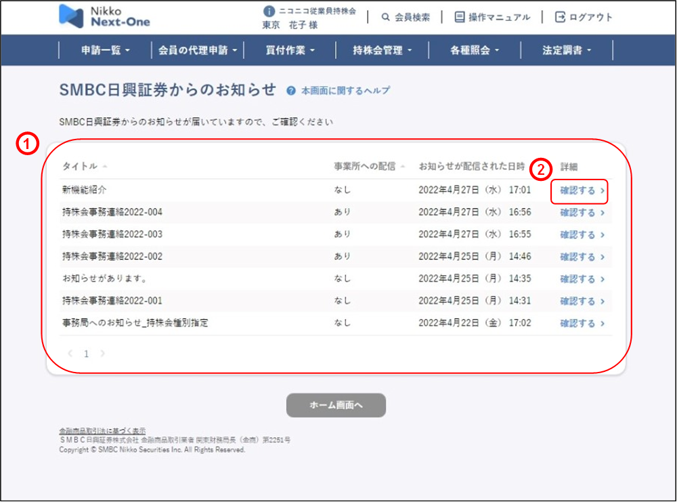This screenshot has width=677, height=502.
Task: Click the 会員検索 link
Action: coord(412,18)
